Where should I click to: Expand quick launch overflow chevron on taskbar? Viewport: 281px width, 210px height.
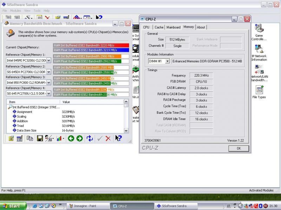[x=60, y=205]
